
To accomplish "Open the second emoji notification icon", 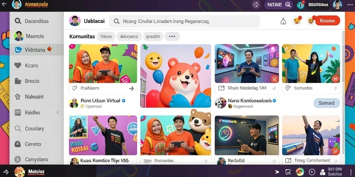I will click(311, 21).
